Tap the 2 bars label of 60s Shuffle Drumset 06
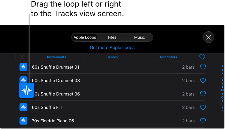 (x=188, y=94)
